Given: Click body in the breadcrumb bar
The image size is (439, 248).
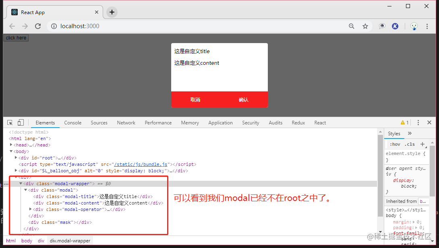Looking at the screenshot, I should pyautogui.click(x=27, y=241).
